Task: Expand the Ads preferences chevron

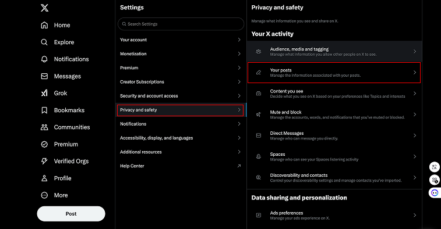Action: click(415, 215)
